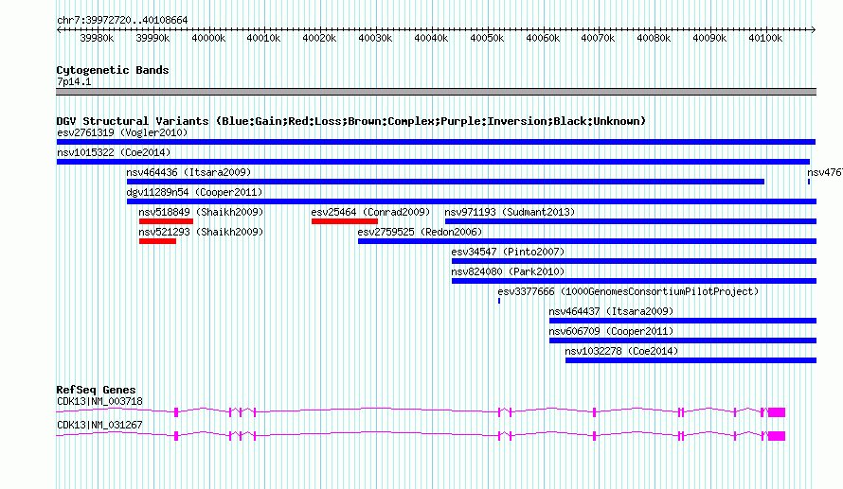843x489 pixels.
Task: Click the first exon block of CDK13|NM_031267
Action: pos(176,436)
